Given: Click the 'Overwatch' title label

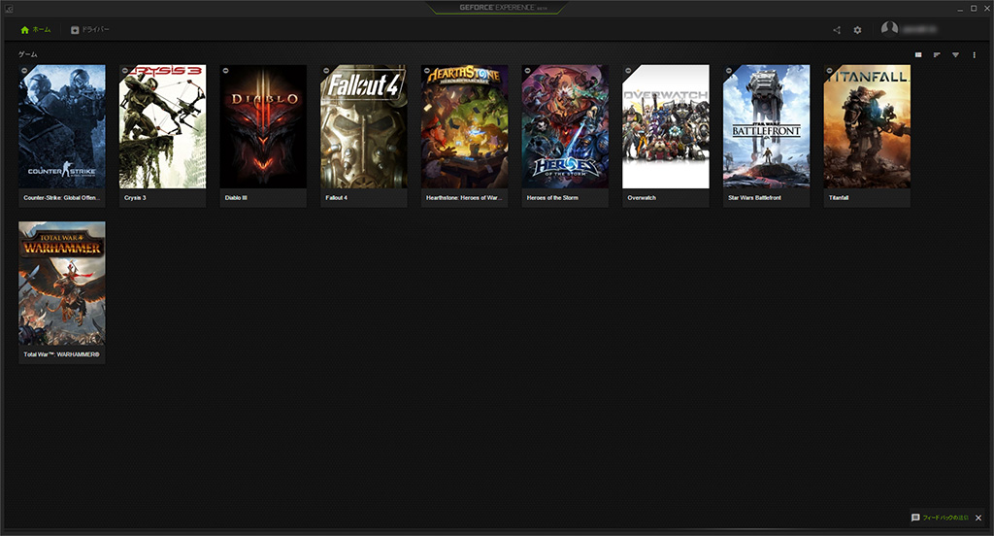Looking at the screenshot, I should pos(642,198).
